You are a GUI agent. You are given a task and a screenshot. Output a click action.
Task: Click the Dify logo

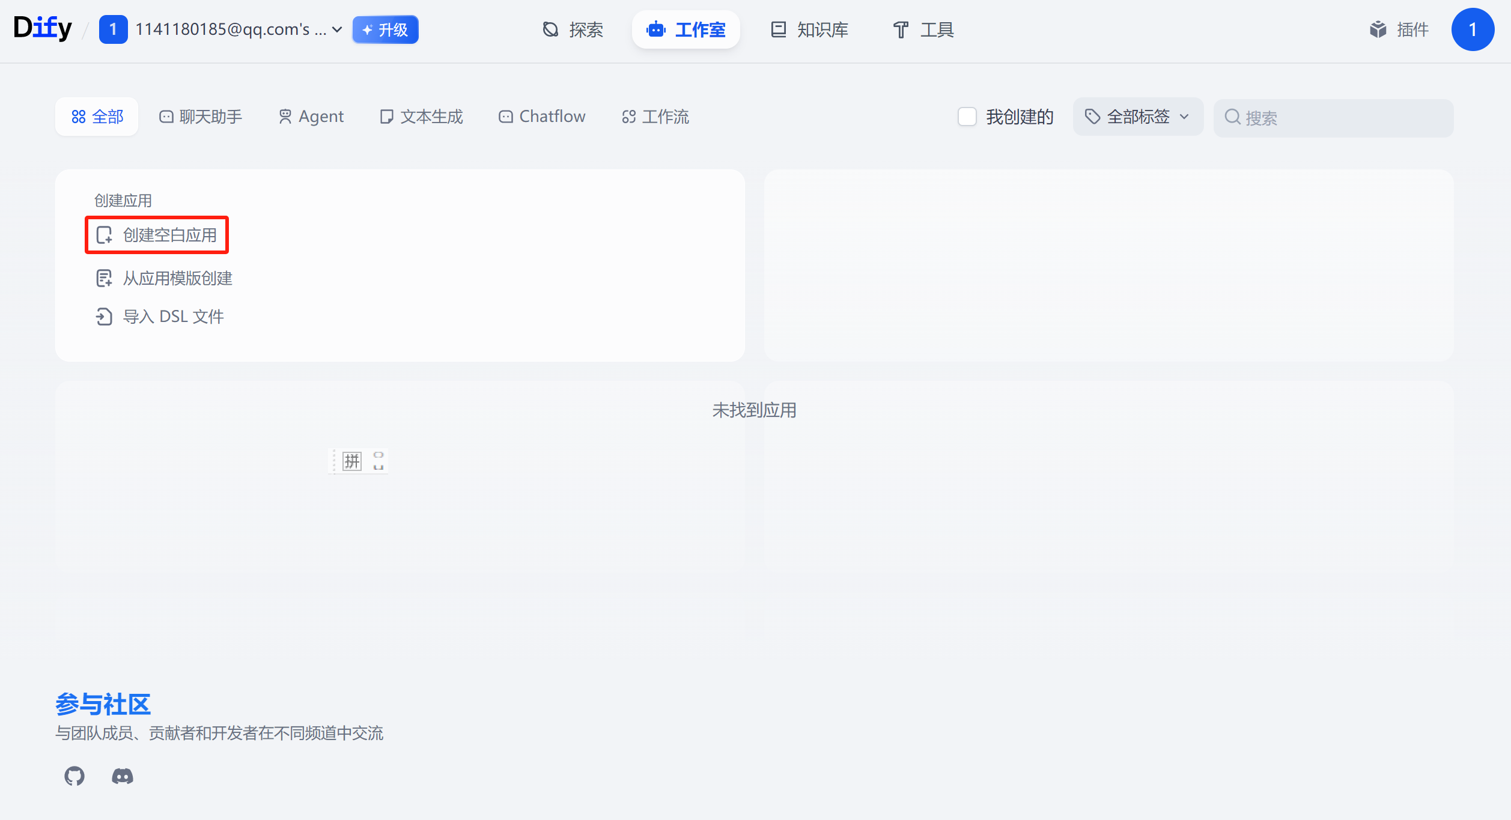[42, 28]
